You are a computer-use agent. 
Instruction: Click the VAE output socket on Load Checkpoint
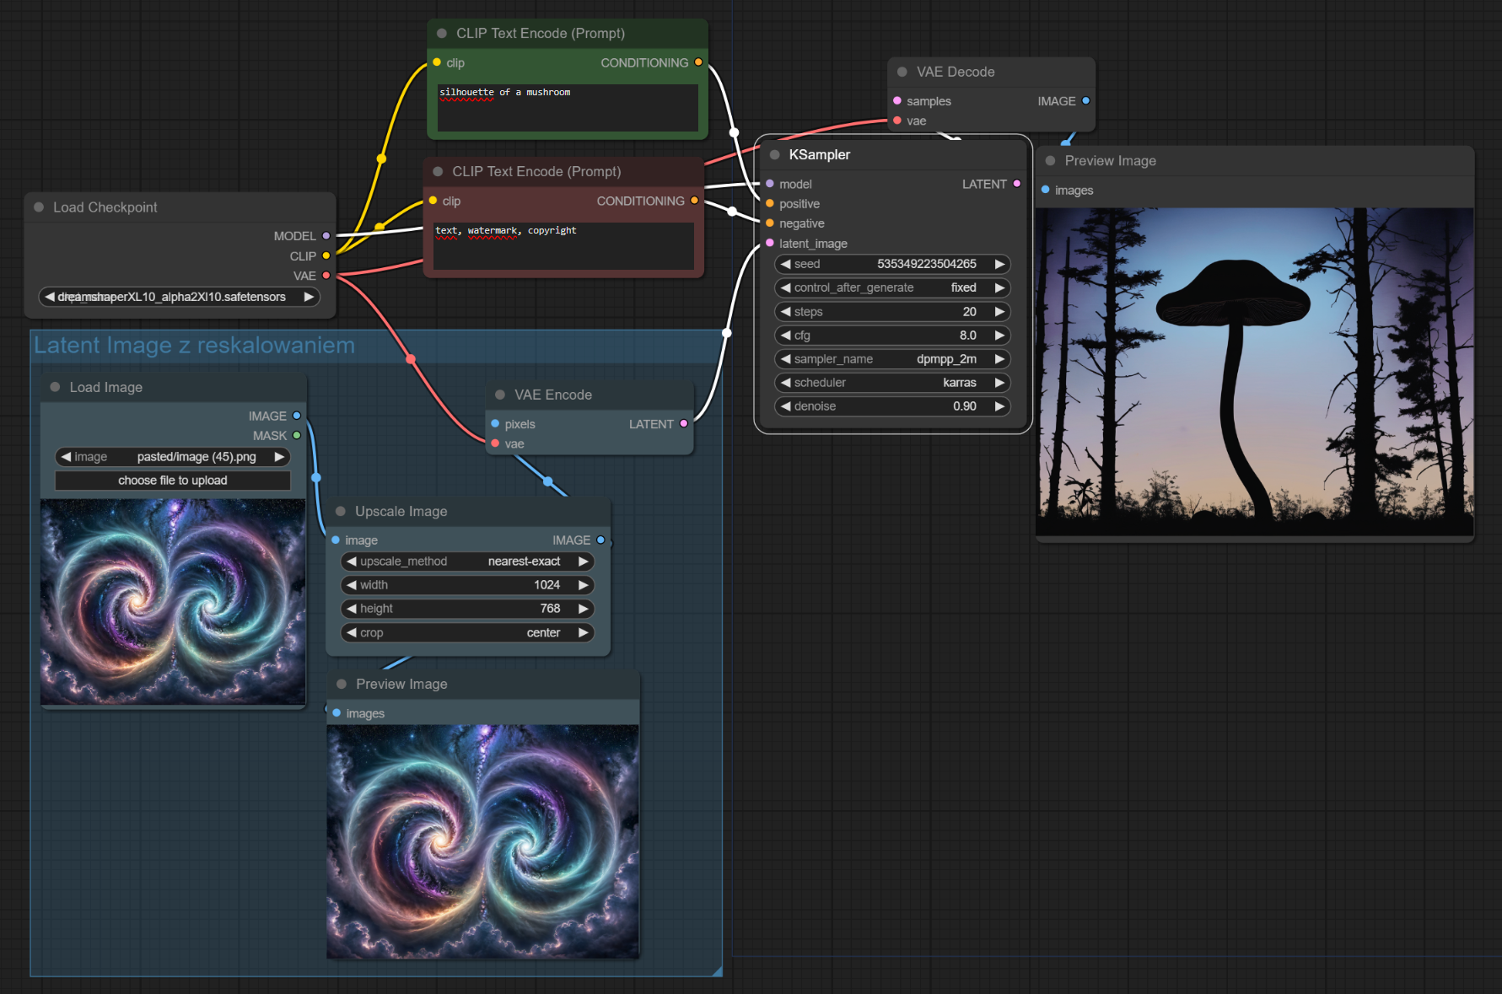(326, 276)
